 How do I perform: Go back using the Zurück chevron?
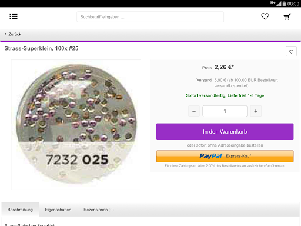tap(5, 34)
